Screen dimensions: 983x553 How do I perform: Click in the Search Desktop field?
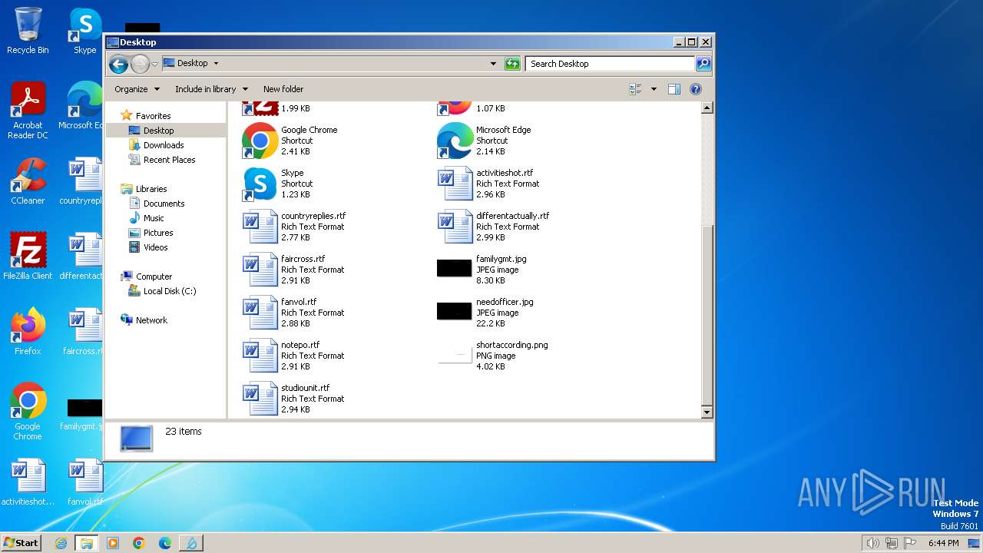611,64
